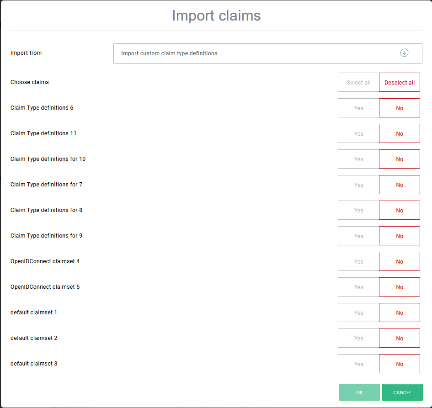The height and width of the screenshot is (408, 432).
Task: Choose No for Claim Type definitions for 10
Action: coord(400,159)
